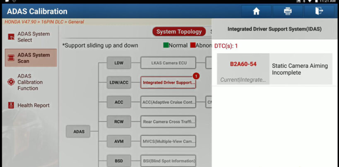
Task: Click the ADAS System Scan icon
Action: [x=11, y=58]
